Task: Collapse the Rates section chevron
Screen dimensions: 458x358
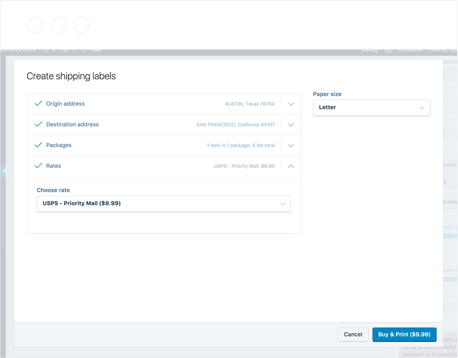Action: (x=291, y=166)
